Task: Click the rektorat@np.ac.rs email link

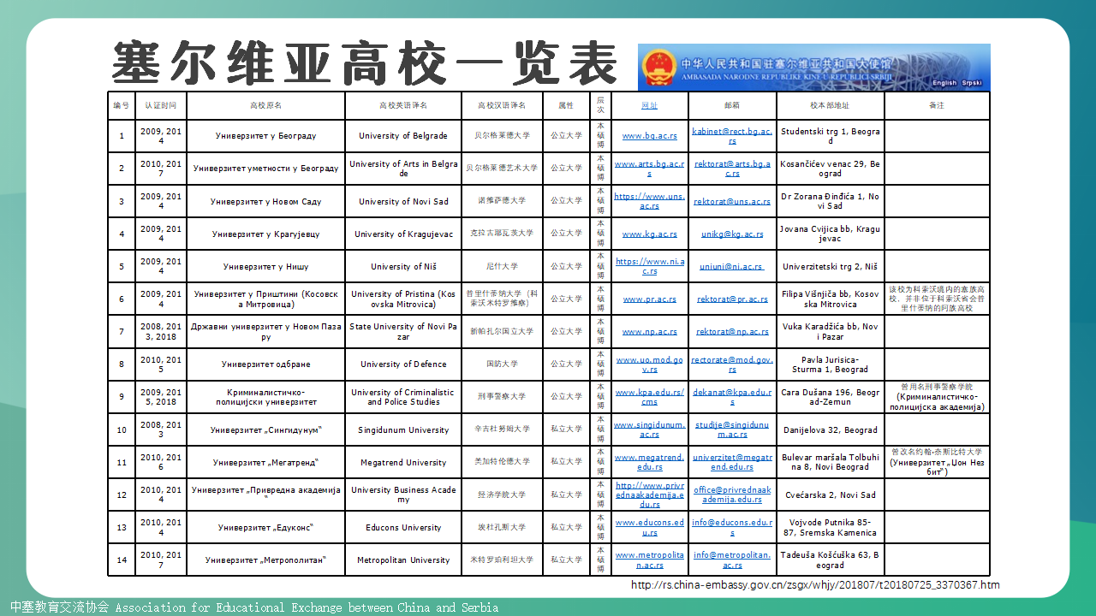Action: 732,331
